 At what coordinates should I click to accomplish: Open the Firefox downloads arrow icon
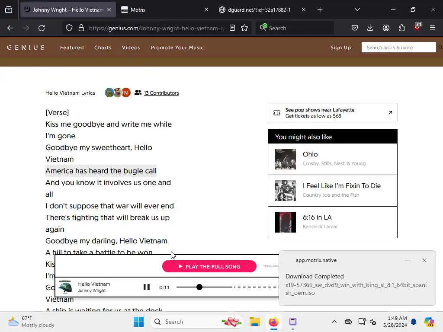(x=370, y=28)
